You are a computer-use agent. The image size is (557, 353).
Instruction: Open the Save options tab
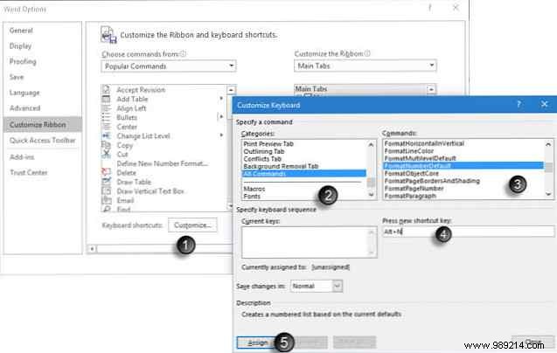(x=17, y=77)
